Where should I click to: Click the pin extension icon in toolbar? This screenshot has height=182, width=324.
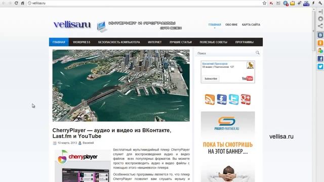pos(299,3)
